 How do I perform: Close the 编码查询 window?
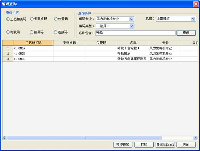(196, 4)
